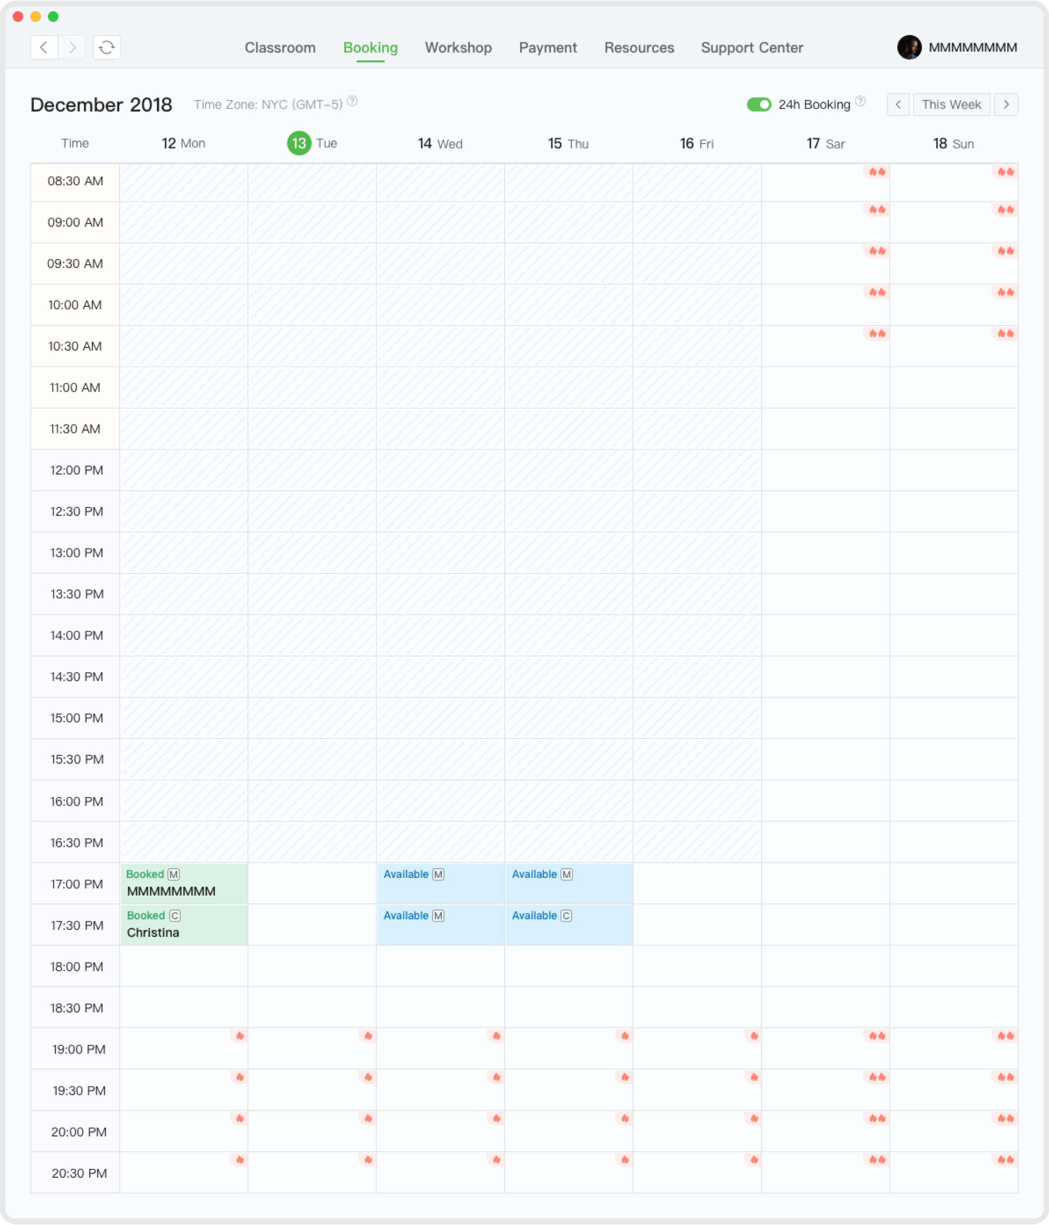The width and height of the screenshot is (1049, 1225).
Task: Click the Time Zone help question icon
Action: [x=352, y=101]
